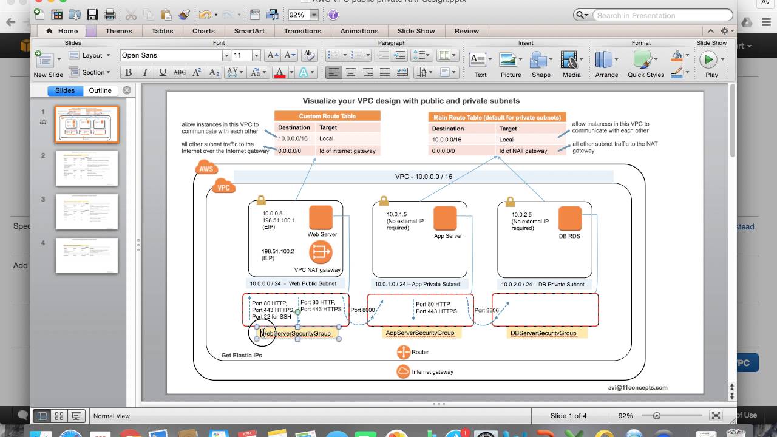Click the Undo arrow icon

pyautogui.click(x=205, y=14)
